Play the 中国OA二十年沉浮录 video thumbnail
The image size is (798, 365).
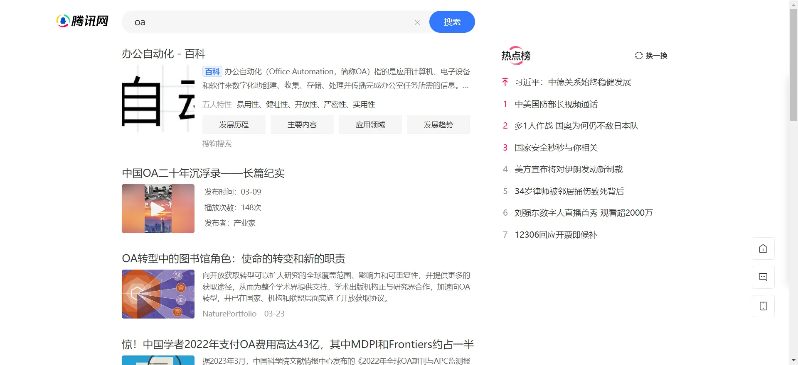click(x=158, y=209)
